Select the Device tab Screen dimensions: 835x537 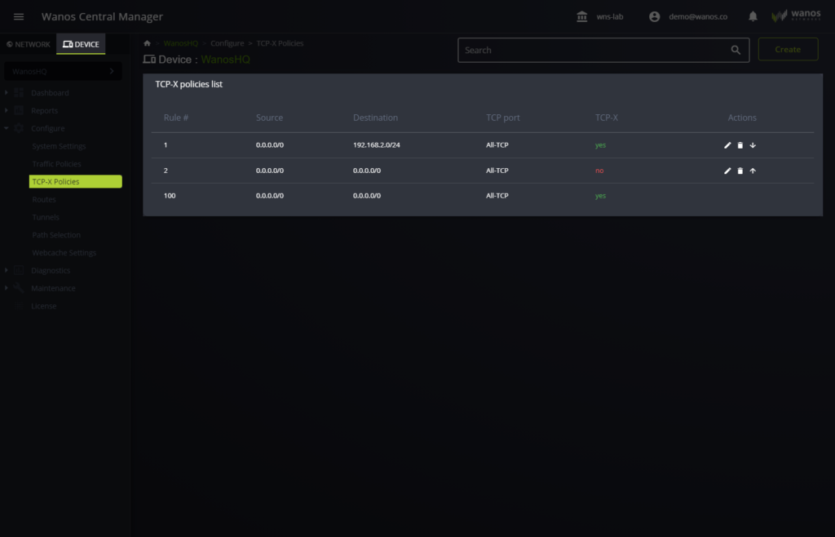pos(81,44)
